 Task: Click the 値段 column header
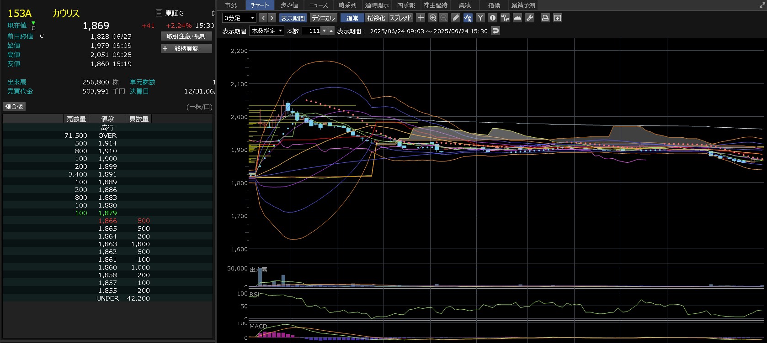click(107, 119)
